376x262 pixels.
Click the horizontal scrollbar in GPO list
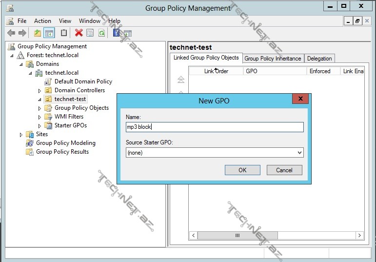tap(237, 236)
